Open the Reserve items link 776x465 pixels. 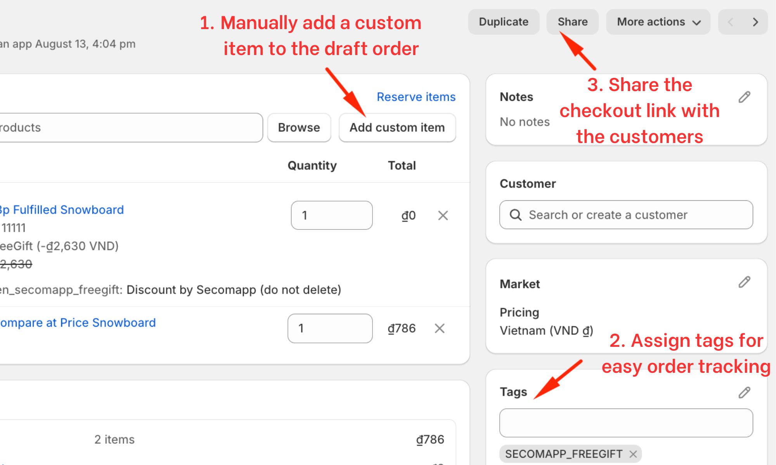(x=416, y=97)
